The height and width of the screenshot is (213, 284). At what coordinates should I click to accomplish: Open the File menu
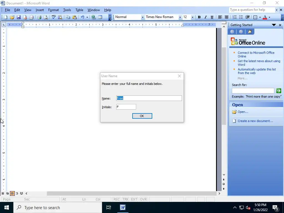coord(7,10)
